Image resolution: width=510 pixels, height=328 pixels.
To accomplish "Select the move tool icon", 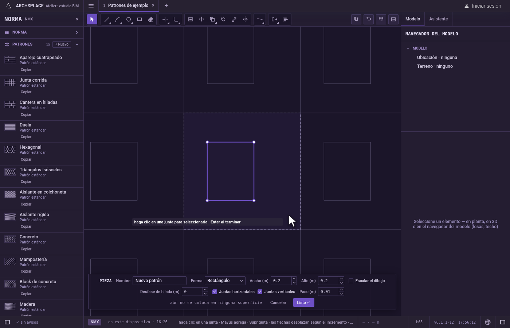I will 201,20.
